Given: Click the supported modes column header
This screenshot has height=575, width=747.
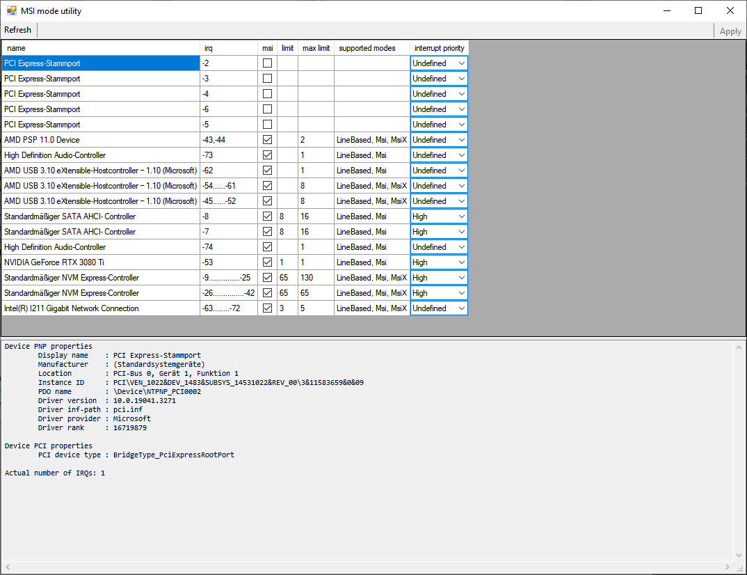Looking at the screenshot, I should (x=372, y=48).
